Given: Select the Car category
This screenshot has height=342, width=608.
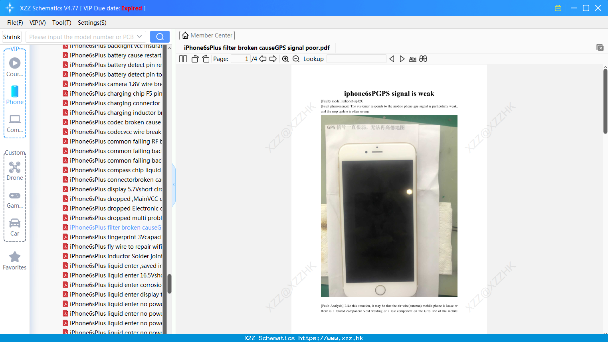Looking at the screenshot, I should (x=15, y=228).
